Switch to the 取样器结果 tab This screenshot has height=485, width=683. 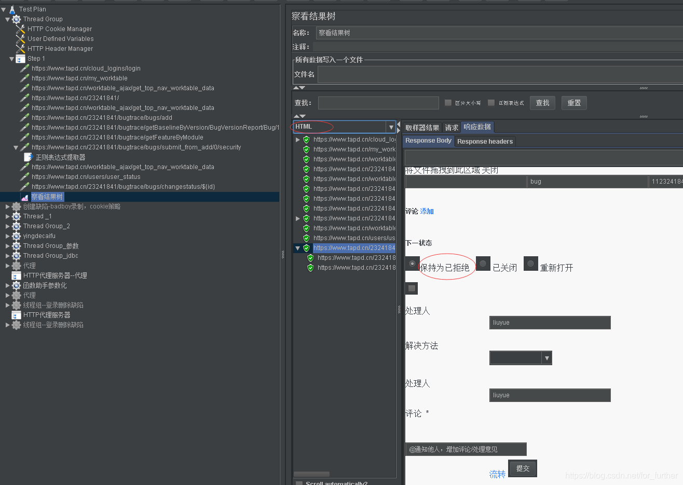click(x=422, y=128)
